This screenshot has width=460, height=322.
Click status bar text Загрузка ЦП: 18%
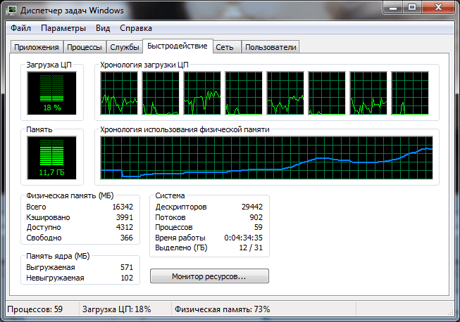(x=116, y=309)
